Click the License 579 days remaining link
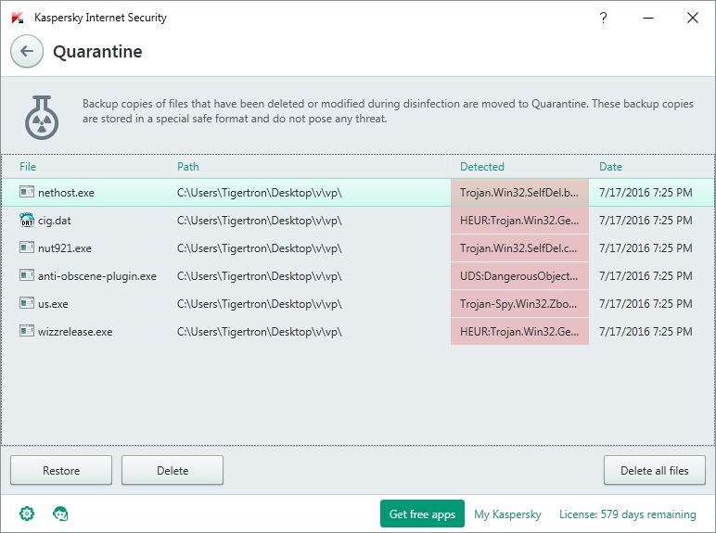The width and height of the screenshot is (716, 533). point(627,514)
